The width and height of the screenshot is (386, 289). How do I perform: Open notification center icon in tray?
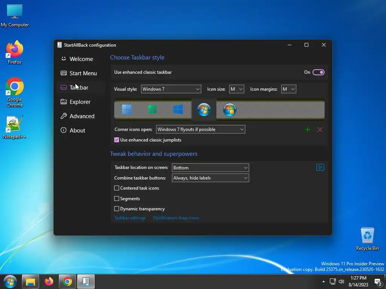coord(378,282)
